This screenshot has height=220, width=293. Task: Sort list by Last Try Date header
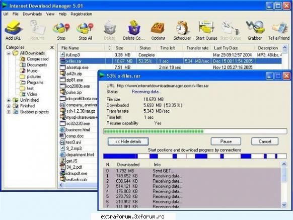pyautogui.click(x=233, y=48)
